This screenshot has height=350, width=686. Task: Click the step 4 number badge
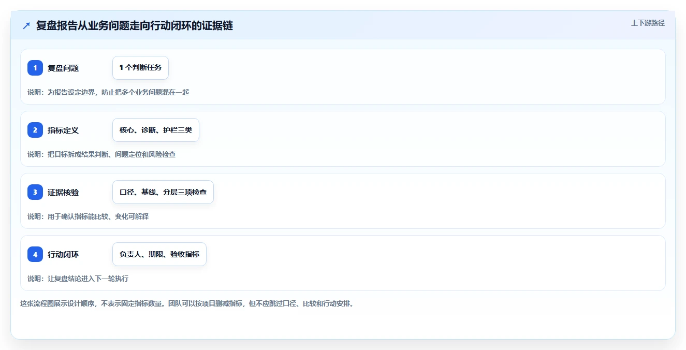point(35,254)
